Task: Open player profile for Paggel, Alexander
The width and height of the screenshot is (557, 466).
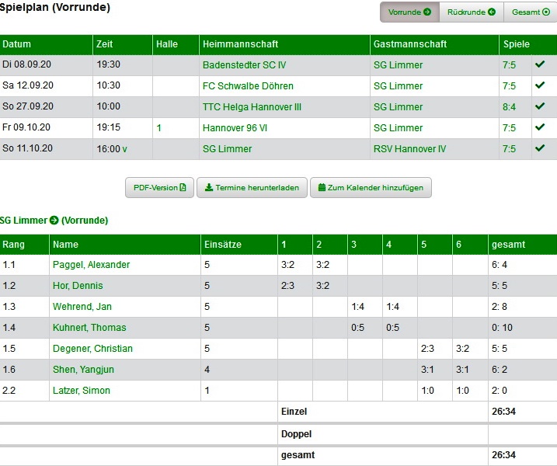Action: (91, 265)
